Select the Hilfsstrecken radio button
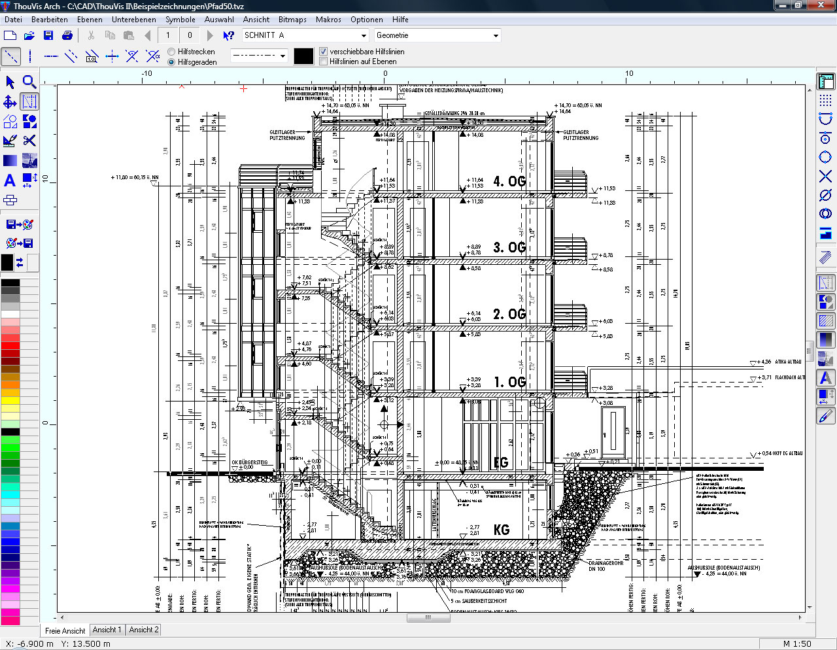 click(172, 52)
